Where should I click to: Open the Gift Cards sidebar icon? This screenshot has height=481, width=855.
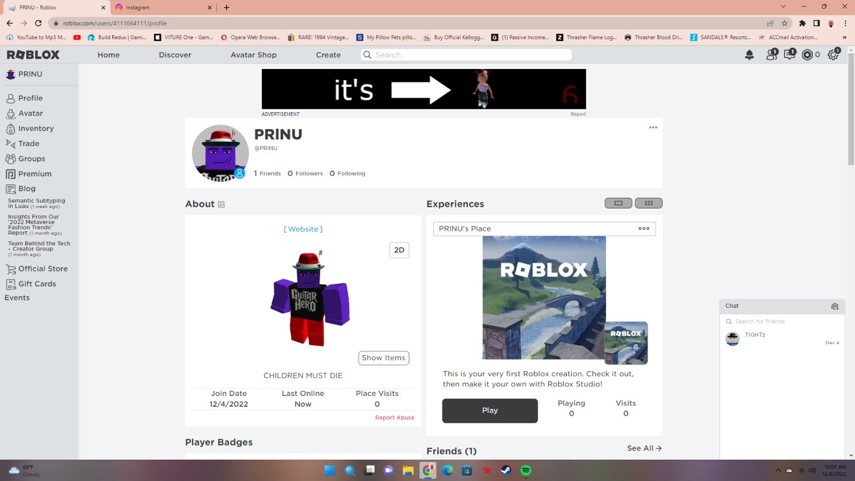coord(11,284)
